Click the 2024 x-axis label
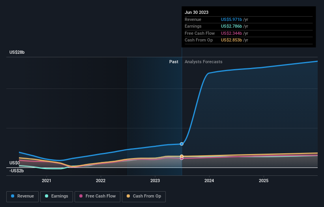Screen dimensions: 324x207 209,181
